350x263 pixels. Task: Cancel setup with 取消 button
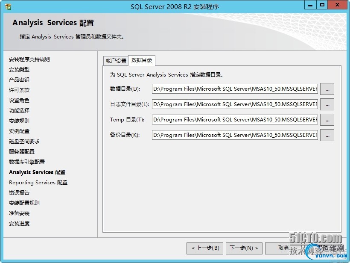click(283, 248)
